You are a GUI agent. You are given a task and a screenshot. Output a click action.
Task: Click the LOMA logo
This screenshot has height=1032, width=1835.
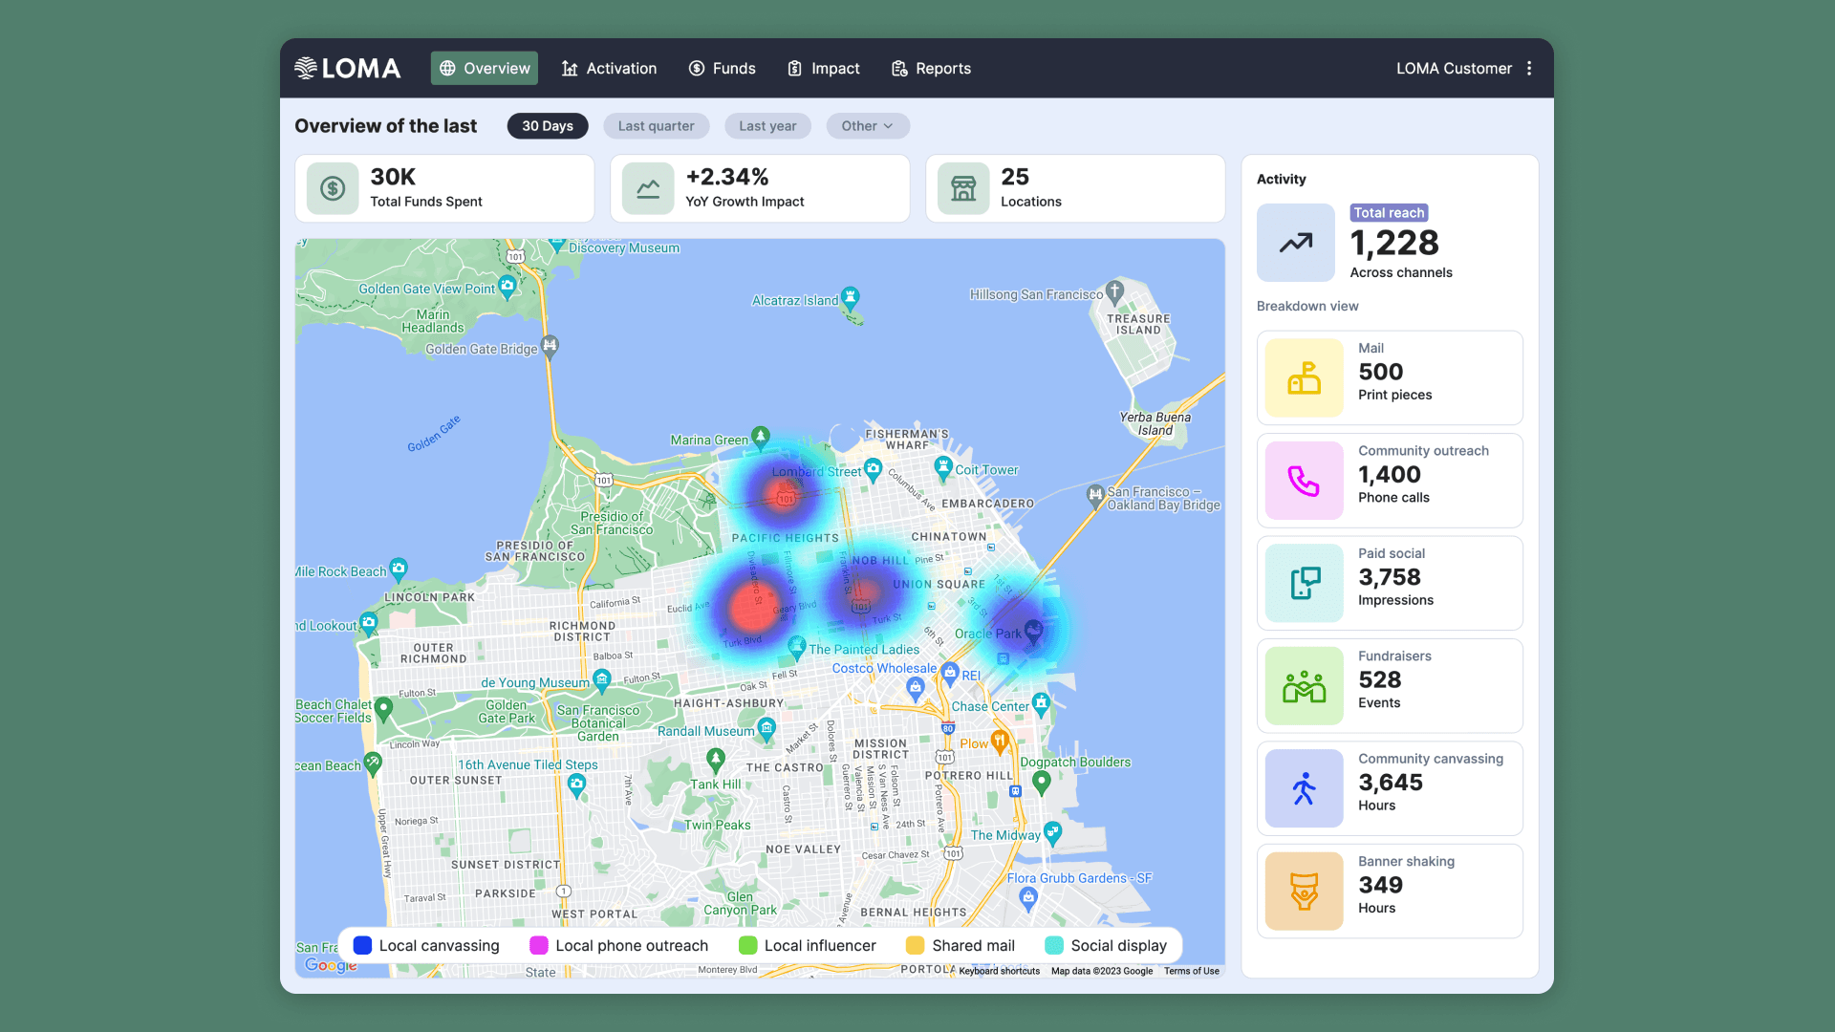point(348,68)
